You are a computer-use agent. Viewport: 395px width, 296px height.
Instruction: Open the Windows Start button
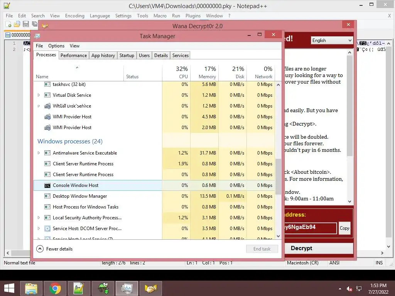(9, 288)
